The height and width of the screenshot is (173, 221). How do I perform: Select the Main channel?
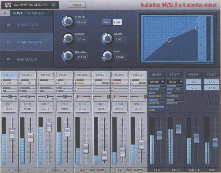click(x=211, y=74)
